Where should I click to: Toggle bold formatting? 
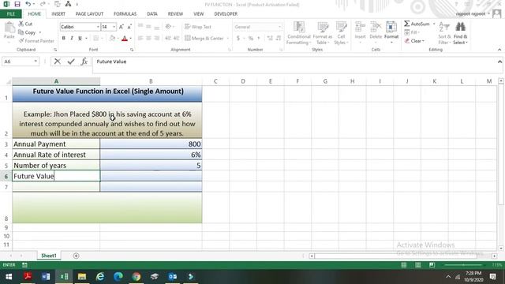pos(63,39)
